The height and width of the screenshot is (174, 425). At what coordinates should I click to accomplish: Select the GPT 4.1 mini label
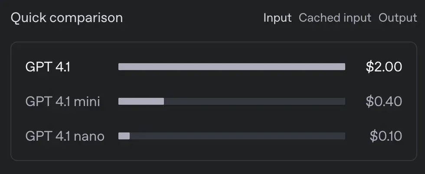pos(62,101)
